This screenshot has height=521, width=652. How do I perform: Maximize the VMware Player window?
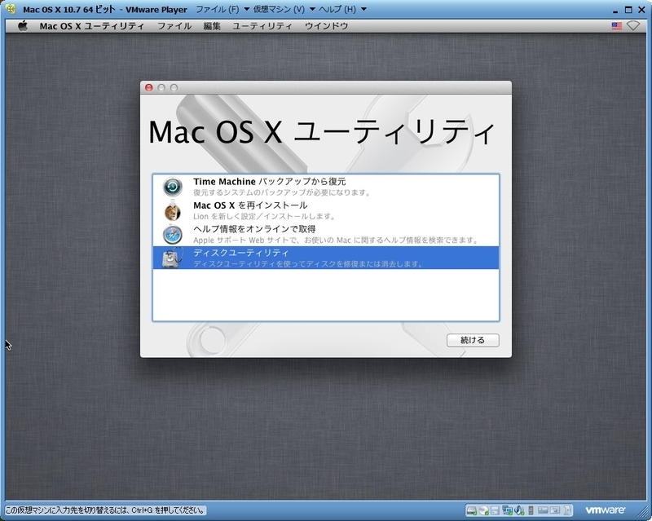(x=628, y=10)
